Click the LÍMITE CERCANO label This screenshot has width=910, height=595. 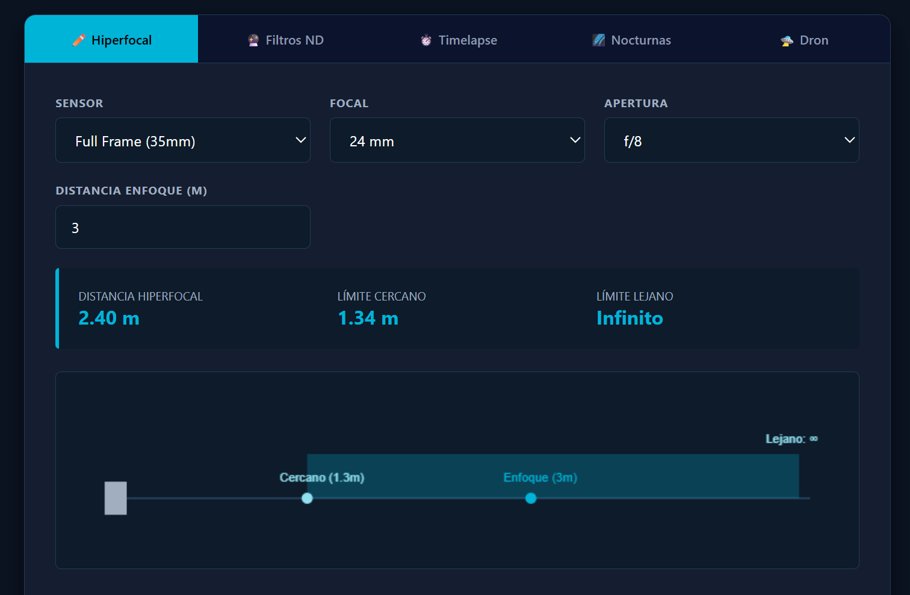tap(382, 296)
